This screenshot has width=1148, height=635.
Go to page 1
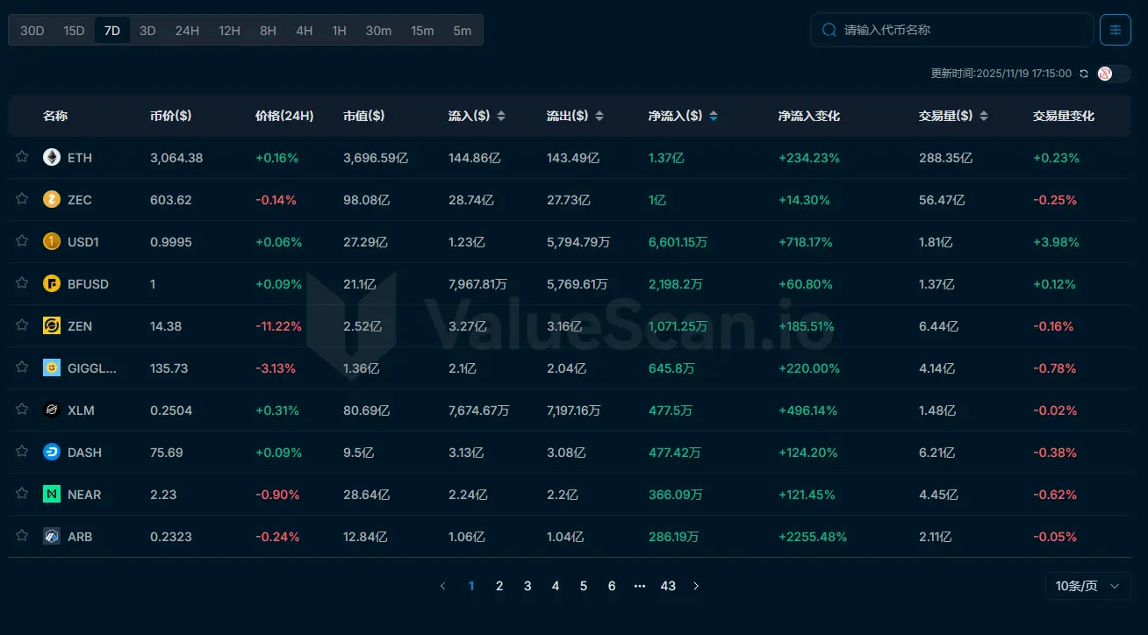[x=471, y=586]
